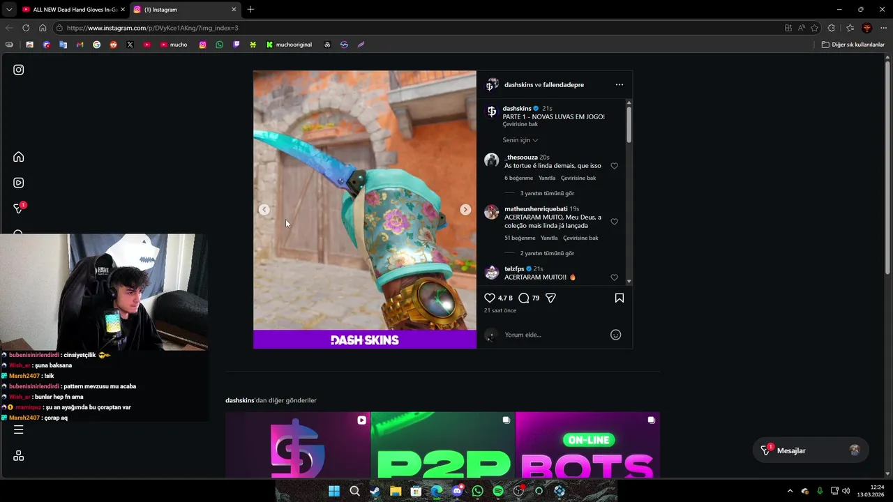Open a new browser tab
This screenshot has height=502, width=893.
[x=250, y=10]
